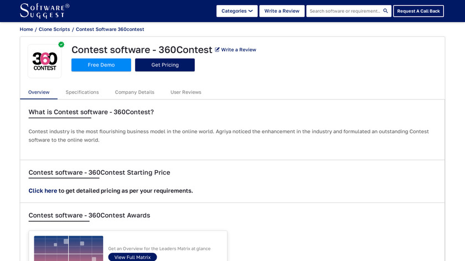Click the Get Pricing button
This screenshot has height=261, width=465.
[x=165, y=65]
